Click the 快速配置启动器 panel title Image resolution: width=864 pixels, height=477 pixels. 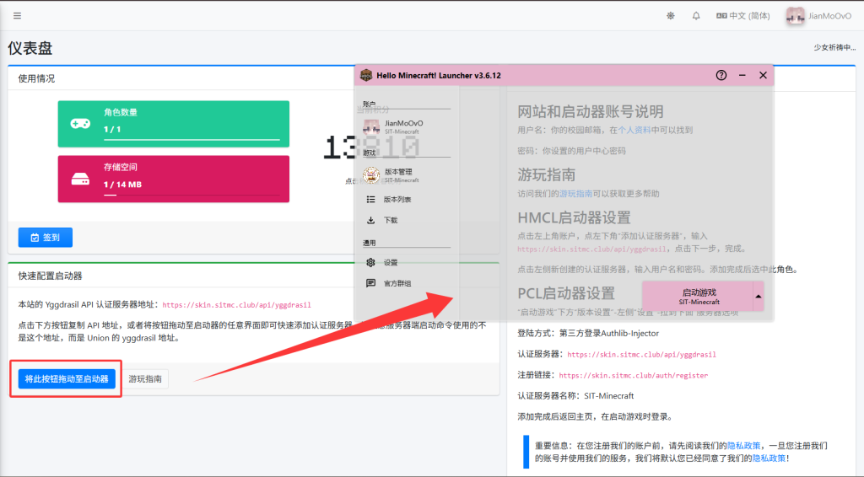point(50,276)
